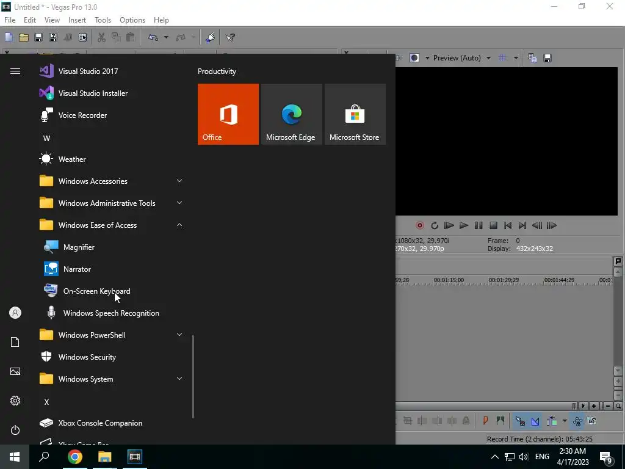The image size is (625, 469).
Task: Launch Visual Studio 2017 from Start menu
Action: pos(112,71)
